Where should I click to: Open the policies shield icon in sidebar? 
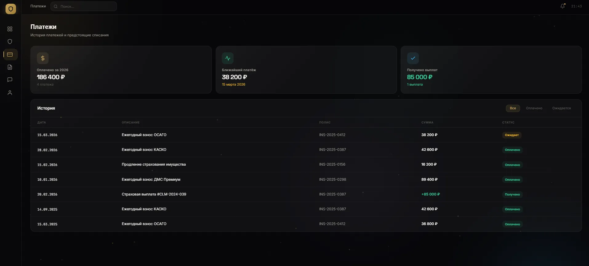pos(10,42)
